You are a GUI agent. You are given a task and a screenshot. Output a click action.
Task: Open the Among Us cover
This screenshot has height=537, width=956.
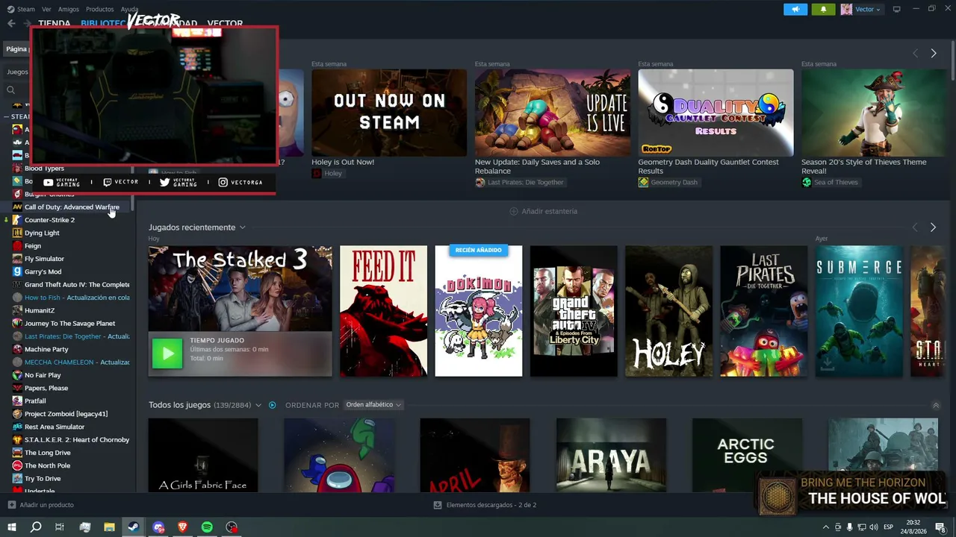[339, 455]
